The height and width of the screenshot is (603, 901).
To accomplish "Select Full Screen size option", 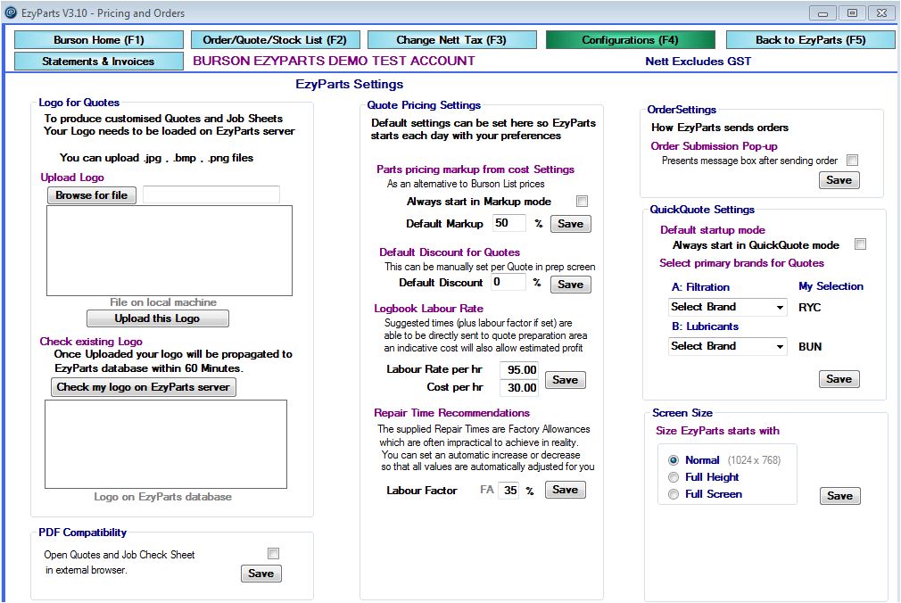I will (674, 494).
